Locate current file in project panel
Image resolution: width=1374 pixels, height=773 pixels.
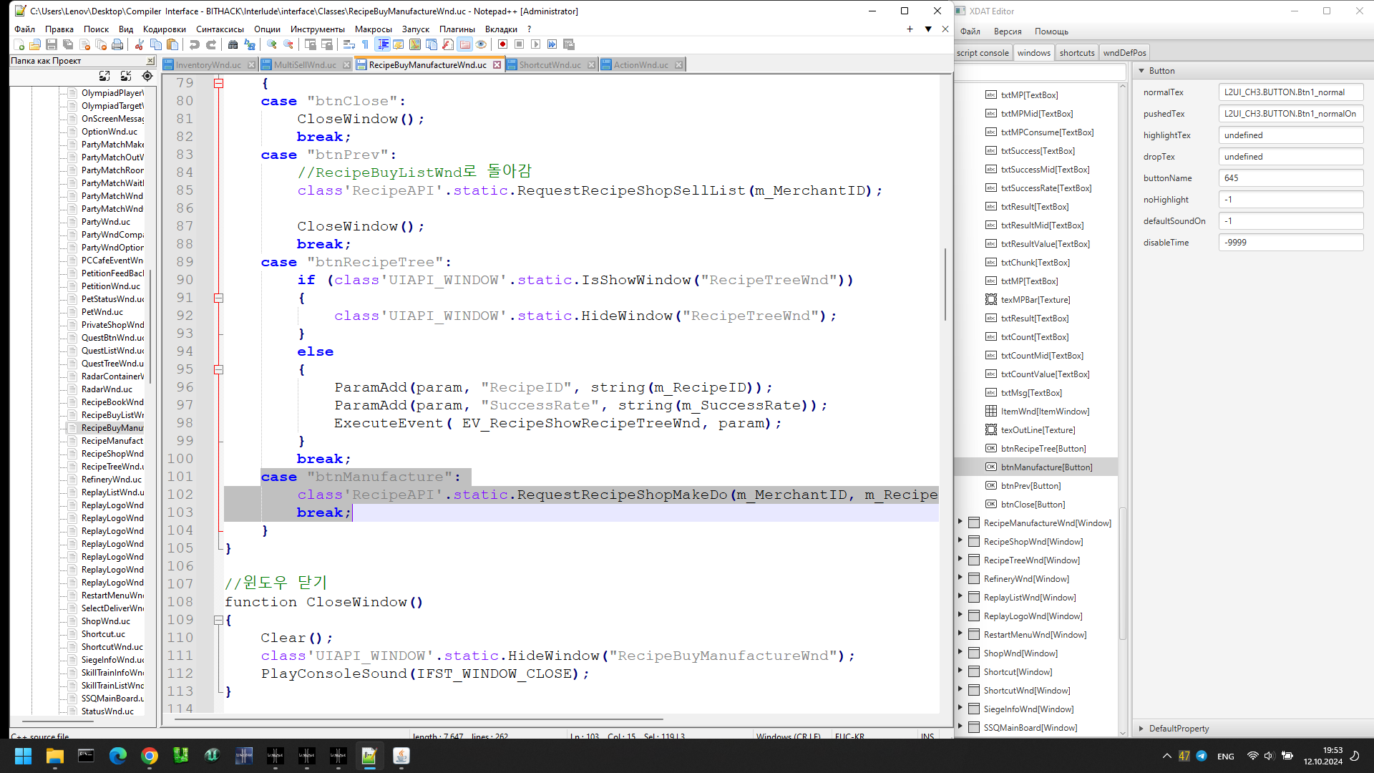pyautogui.click(x=147, y=76)
